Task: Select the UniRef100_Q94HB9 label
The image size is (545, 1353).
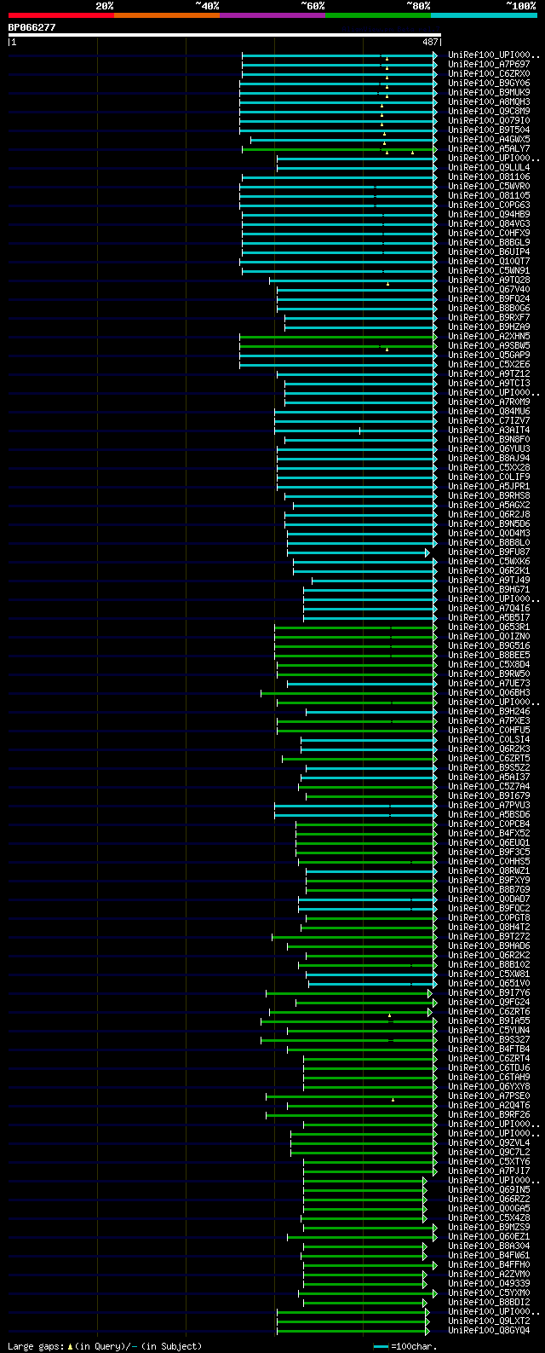Action: pos(489,214)
